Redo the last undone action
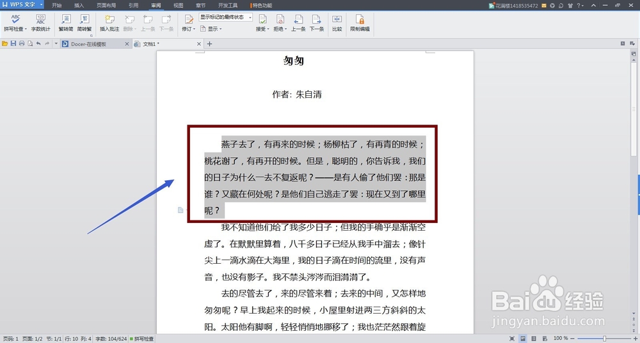This screenshot has height=343, width=640. pyautogui.click(x=47, y=43)
